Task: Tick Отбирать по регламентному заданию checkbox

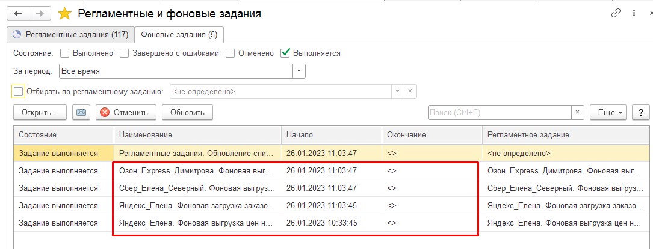Action: pyautogui.click(x=18, y=91)
